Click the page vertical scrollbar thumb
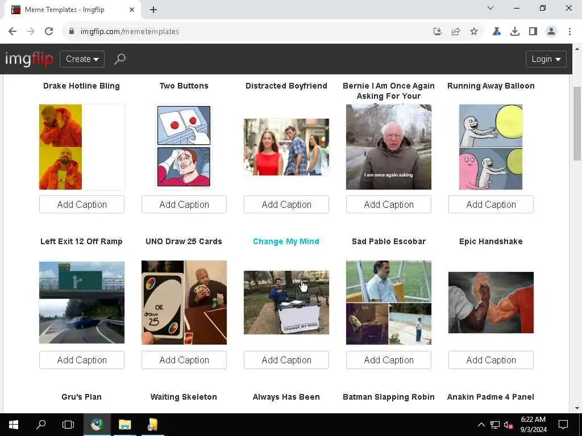582x436 pixels. (x=577, y=123)
